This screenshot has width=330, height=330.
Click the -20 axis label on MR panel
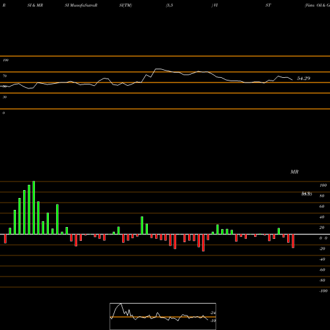(322, 249)
